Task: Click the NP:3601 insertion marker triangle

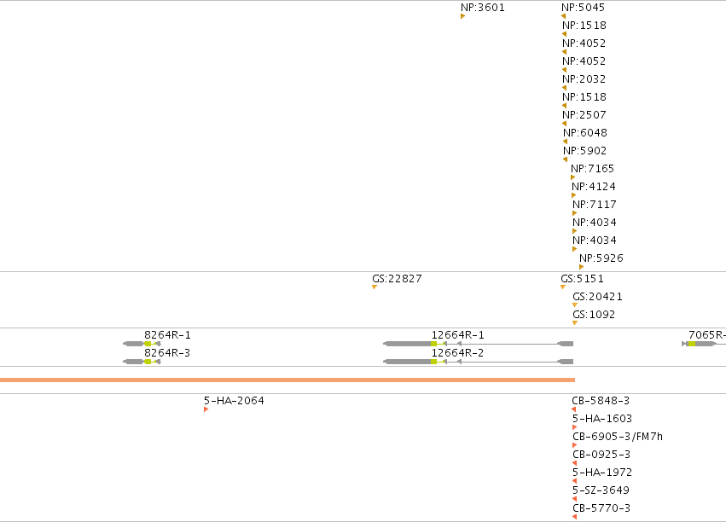Action: coord(462,16)
